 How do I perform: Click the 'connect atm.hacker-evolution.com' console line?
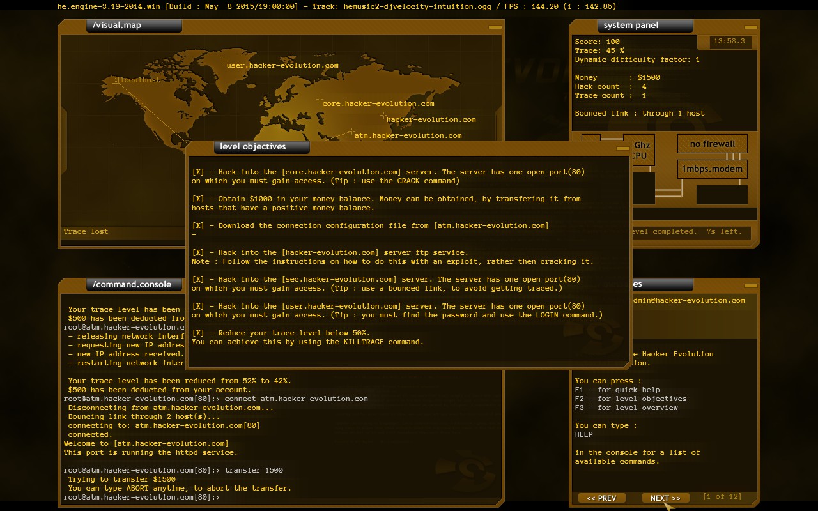coord(215,399)
